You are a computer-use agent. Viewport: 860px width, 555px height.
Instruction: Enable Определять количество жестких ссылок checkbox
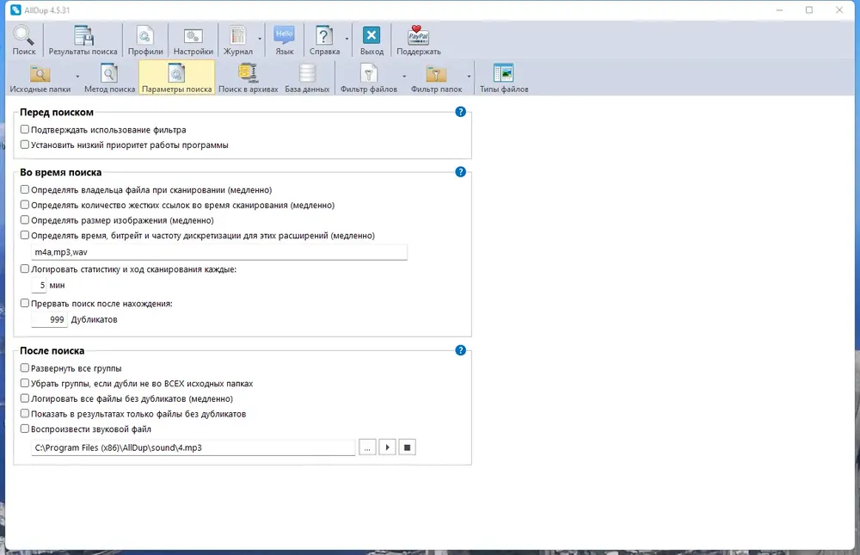25,205
